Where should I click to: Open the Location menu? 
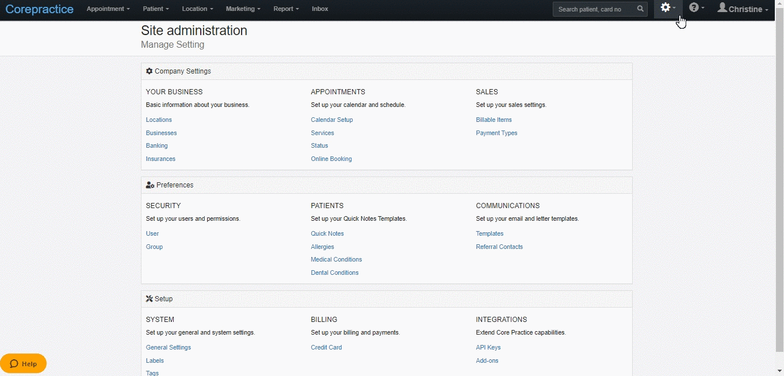point(197,9)
